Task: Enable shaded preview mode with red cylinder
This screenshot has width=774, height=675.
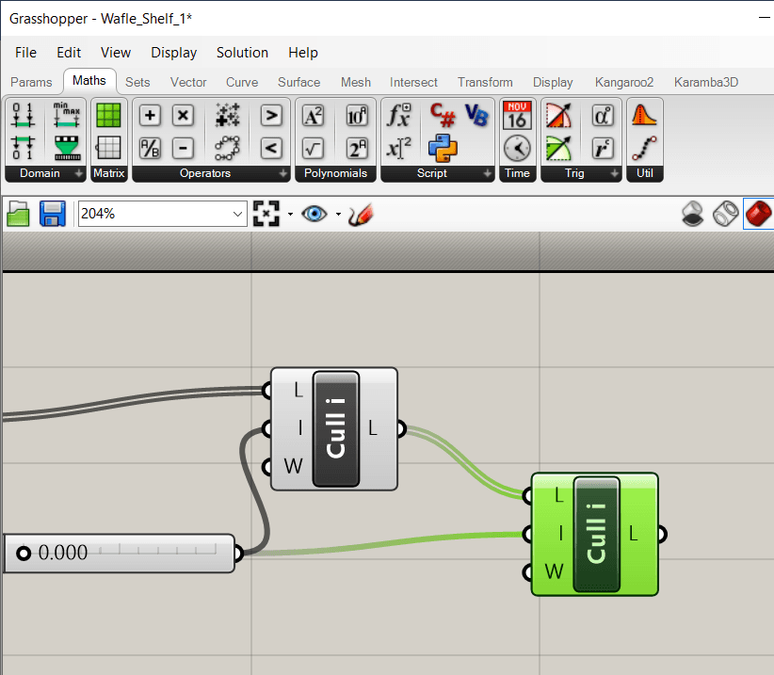Action: pyautogui.click(x=758, y=214)
